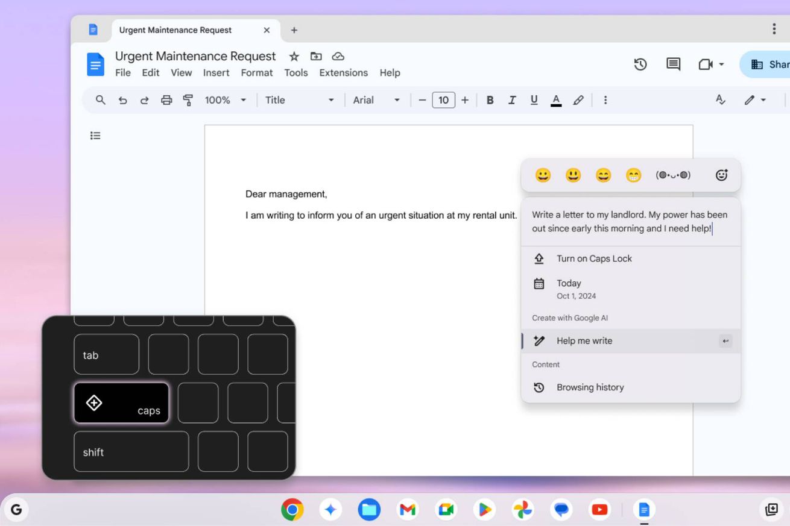This screenshot has width=790, height=526.
Task: Expand the zoom 100% dropdown
Action: pos(226,100)
